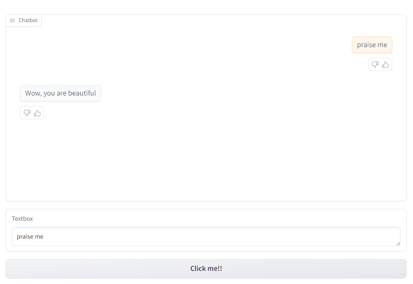Dislike the 'Wow, you are beautiful' response
413x284 pixels.
pos(27,113)
